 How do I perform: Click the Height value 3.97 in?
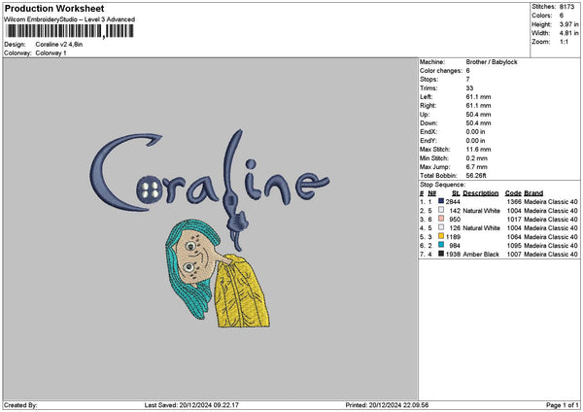pyautogui.click(x=569, y=24)
